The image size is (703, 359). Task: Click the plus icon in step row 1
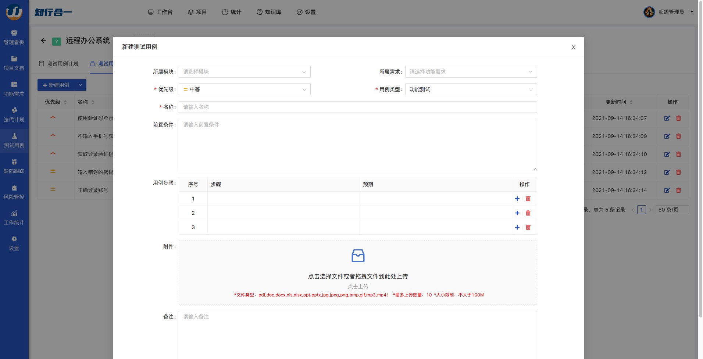(517, 199)
